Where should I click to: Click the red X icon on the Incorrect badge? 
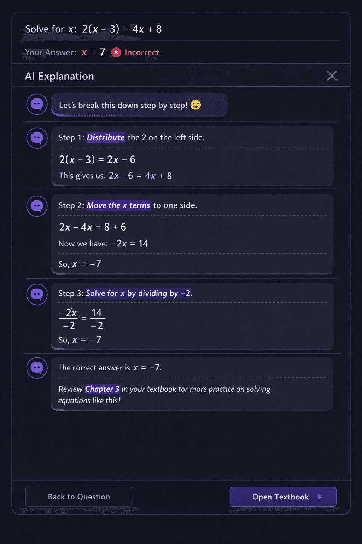coord(116,52)
